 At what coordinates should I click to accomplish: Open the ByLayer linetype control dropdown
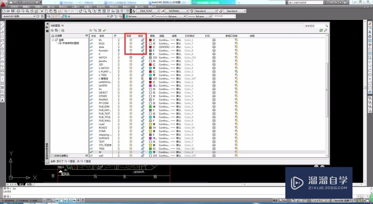click(170, 16)
